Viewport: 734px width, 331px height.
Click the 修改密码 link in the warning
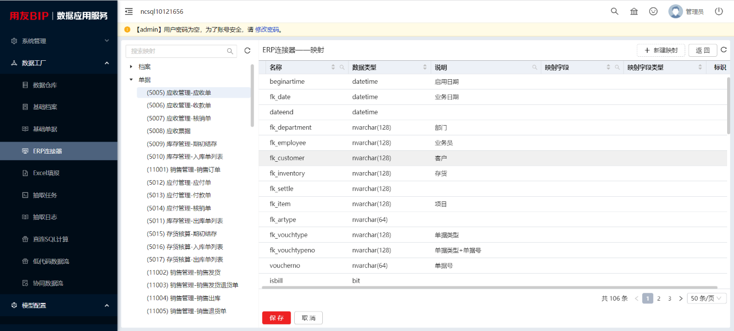click(267, 29)
